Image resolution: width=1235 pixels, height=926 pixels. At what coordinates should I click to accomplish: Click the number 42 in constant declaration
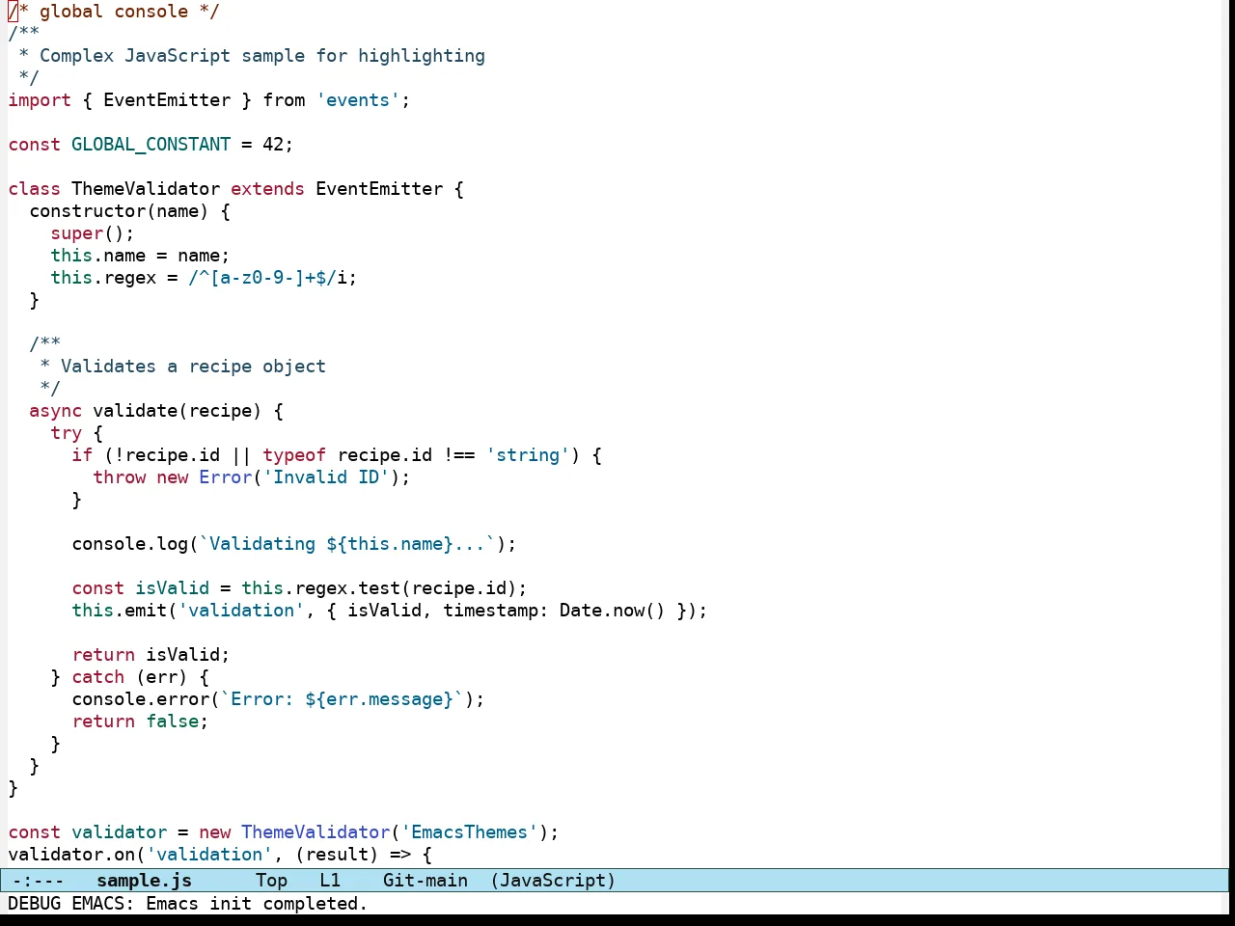coord(273,145)
